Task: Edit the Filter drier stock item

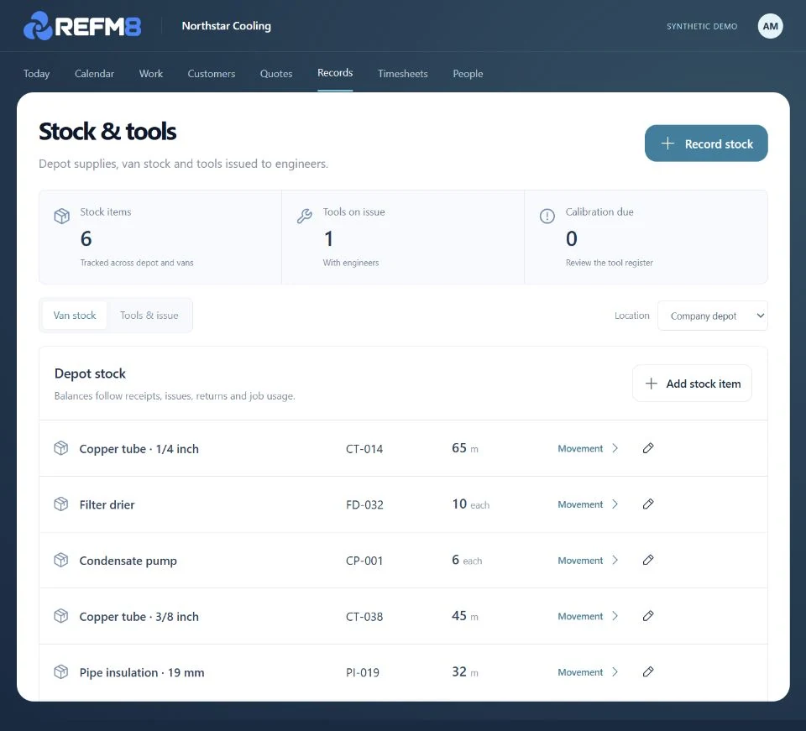Action: (648, 504)
